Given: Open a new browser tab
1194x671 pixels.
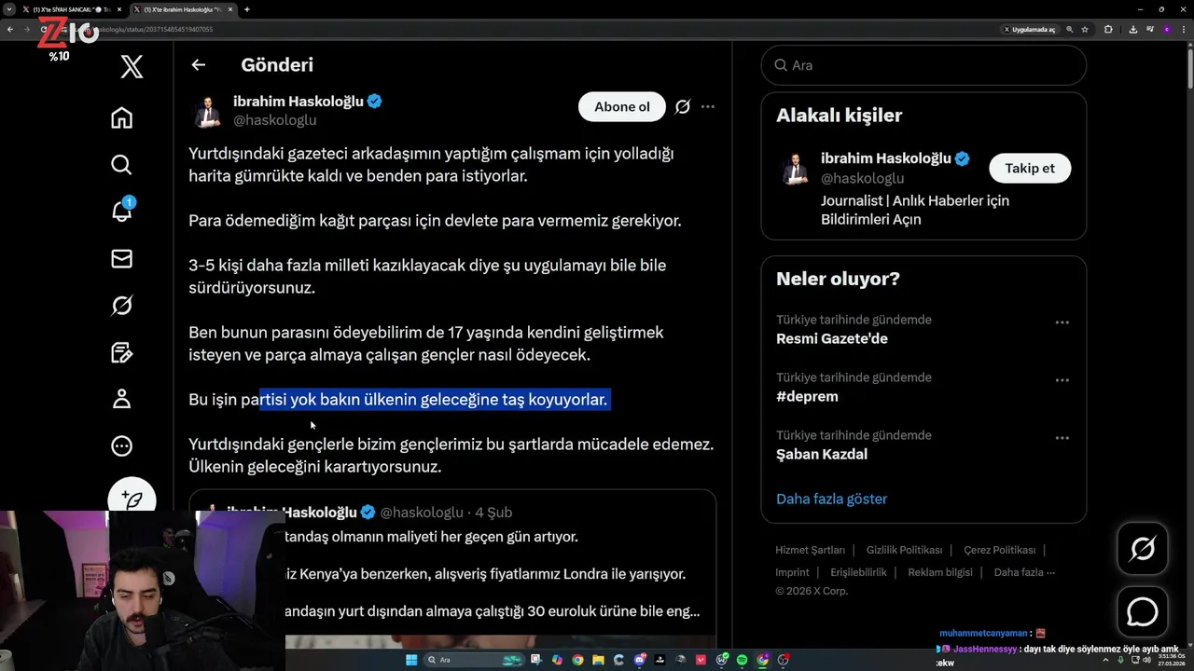Looking at the screenshot, I should [x=247, y=9].
